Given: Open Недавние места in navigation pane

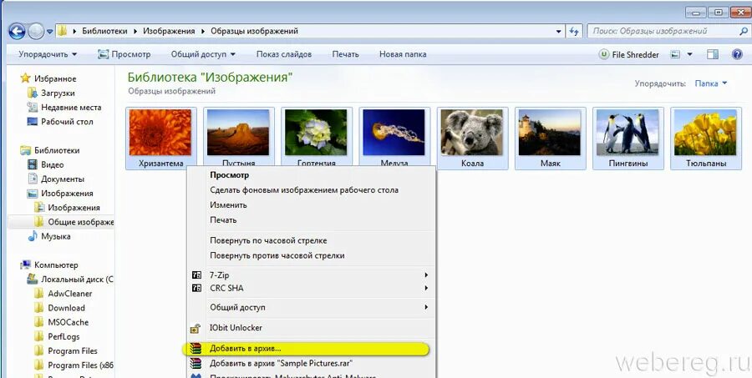Looking at the screenshot, I should pos(64,108).
